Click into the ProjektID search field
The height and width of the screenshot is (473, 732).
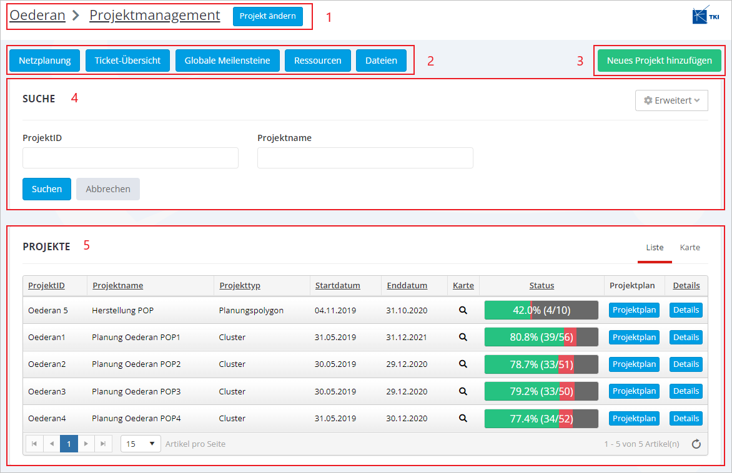coord(131,158)
